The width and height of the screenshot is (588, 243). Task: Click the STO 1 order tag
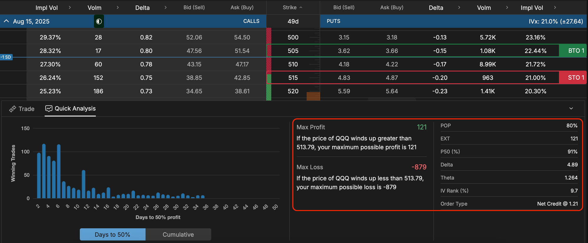click(573, 77)
